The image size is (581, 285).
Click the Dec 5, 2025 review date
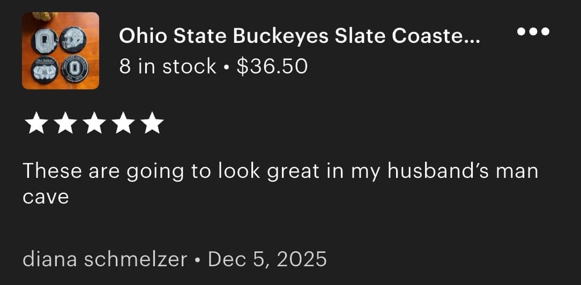click(267, 259)
